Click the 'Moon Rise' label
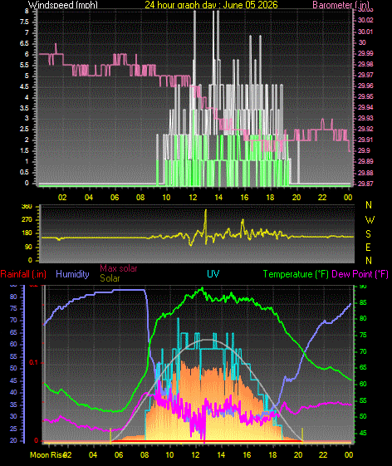 48,455
